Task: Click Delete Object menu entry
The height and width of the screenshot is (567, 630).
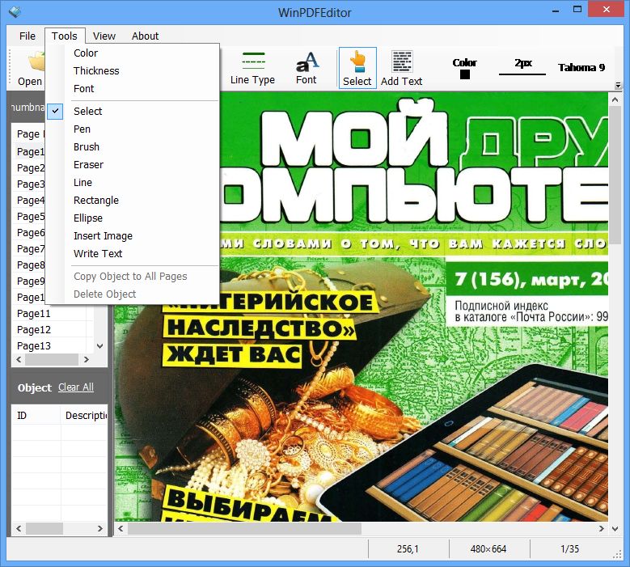Action: click(133, 294)
